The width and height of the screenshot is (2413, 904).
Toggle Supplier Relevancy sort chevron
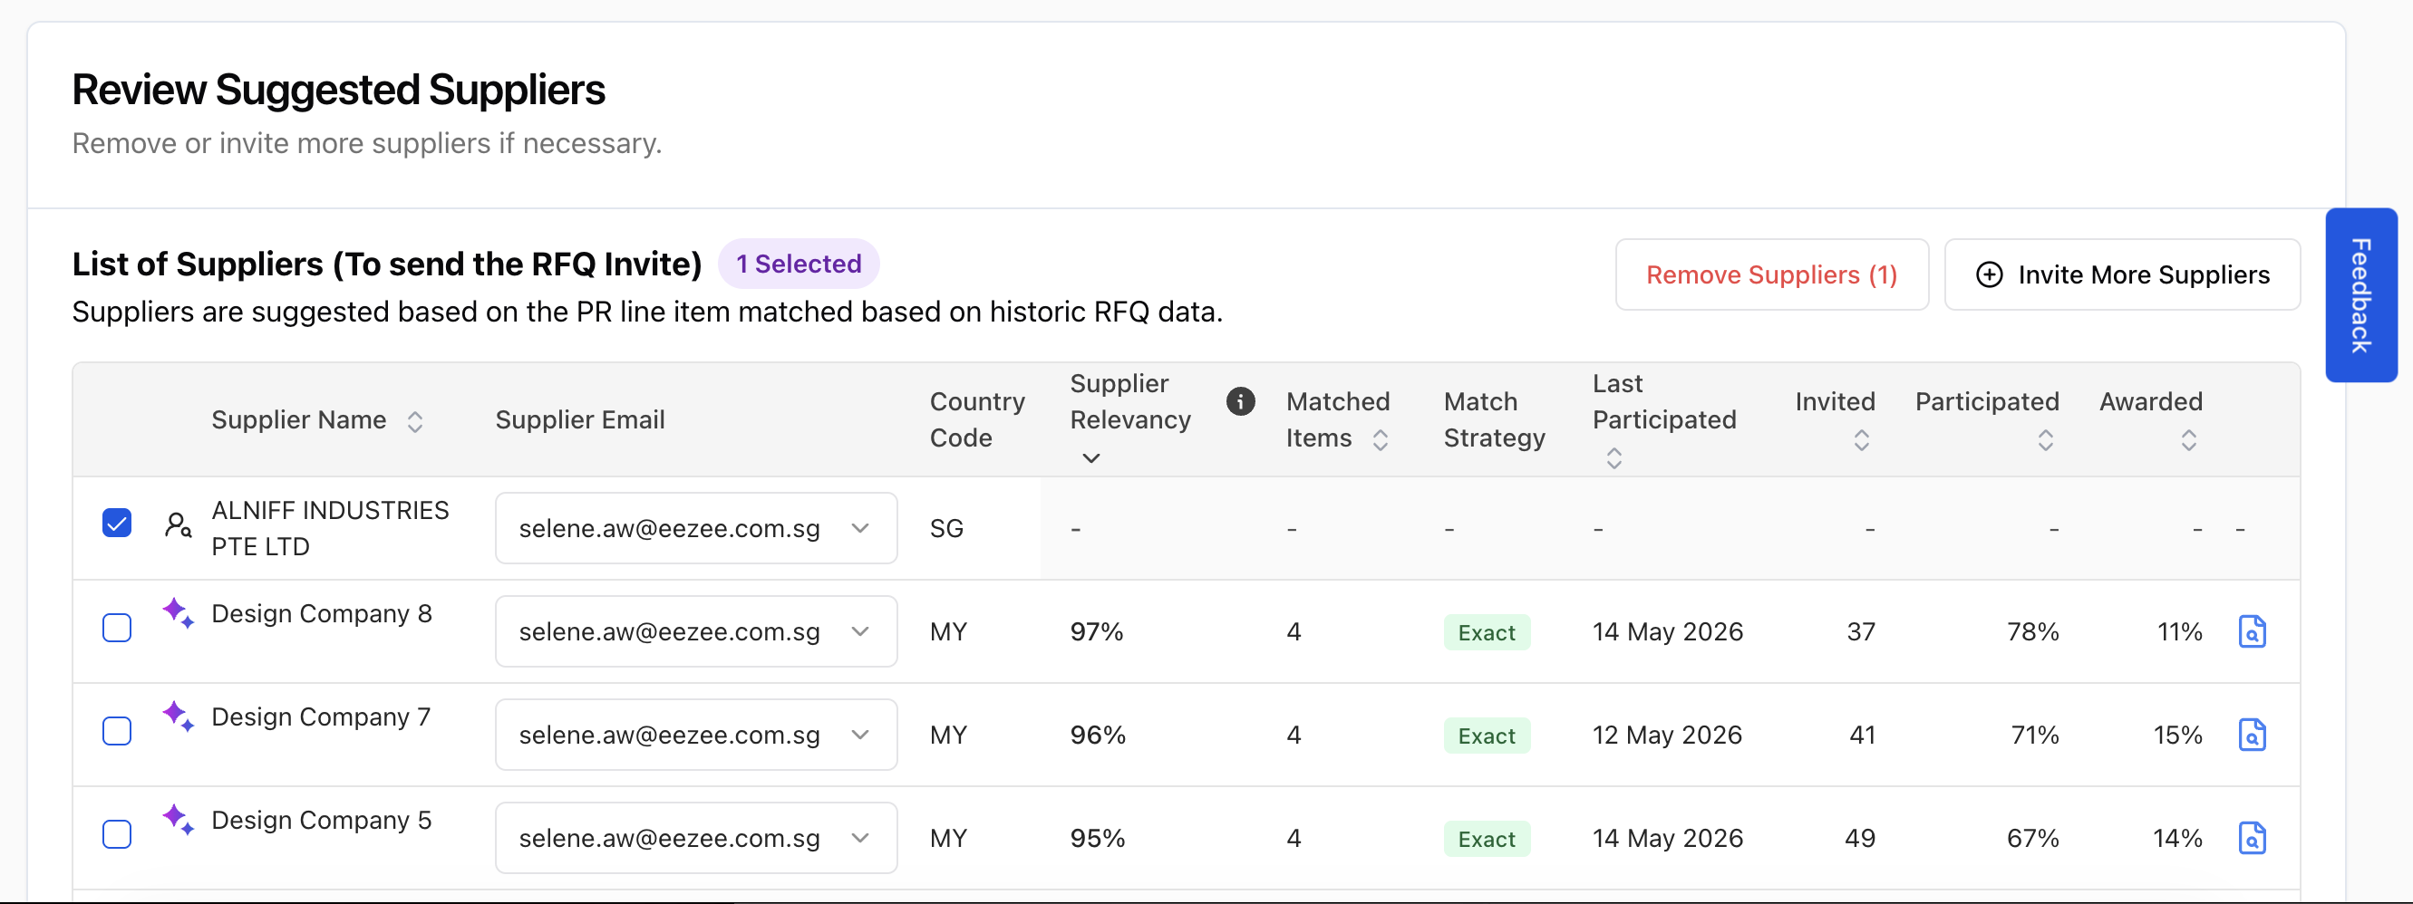(x=1091, y=458)
